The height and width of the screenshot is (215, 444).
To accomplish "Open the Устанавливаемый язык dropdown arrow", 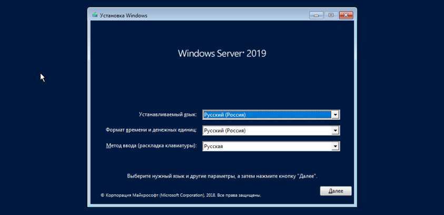I will pos(336,115).
